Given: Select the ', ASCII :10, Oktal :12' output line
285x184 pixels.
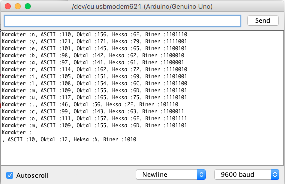Looking at the screenshot, I should click(x=69, y=139).
